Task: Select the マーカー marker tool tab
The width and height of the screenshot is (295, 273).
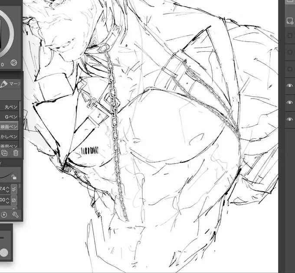Action: click(x=10, y=84)
